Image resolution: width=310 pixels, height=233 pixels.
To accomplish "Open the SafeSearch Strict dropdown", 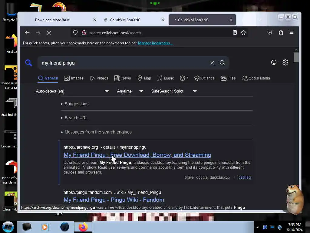I will [x=174, y=91].
